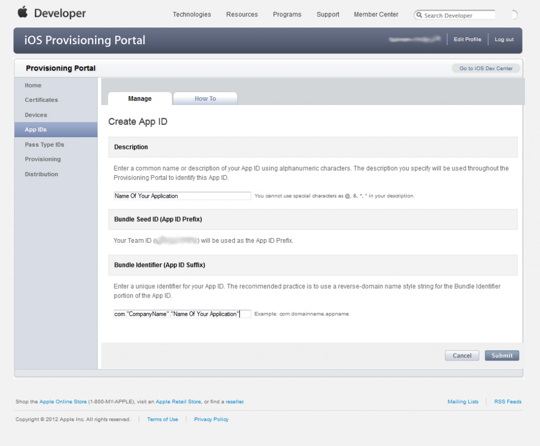Click the special characters warning text
The height and width of the screenshot is (446, 540).
334,196
